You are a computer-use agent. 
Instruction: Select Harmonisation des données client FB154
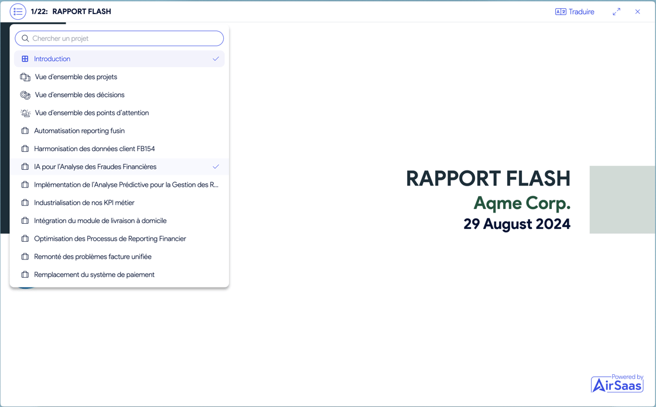(119, 149)
